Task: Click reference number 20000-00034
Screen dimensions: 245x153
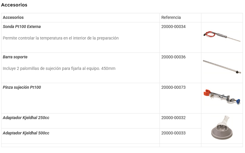Action: coord(173,27)
